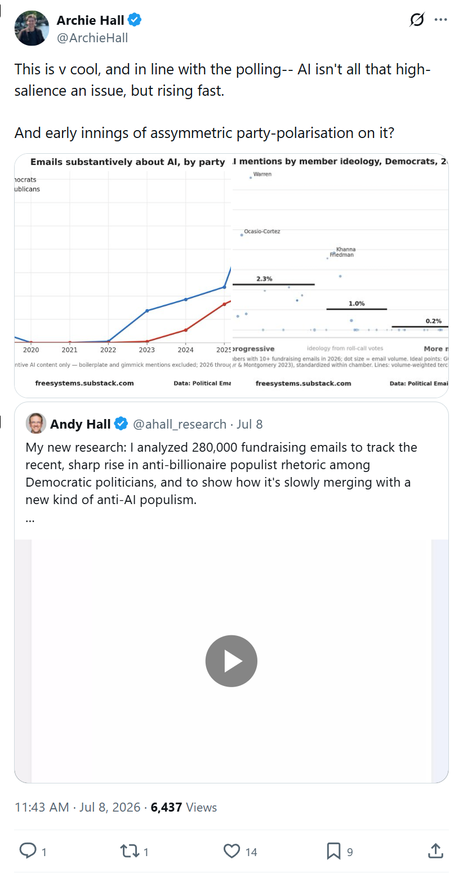Click the 11:43 AM Jul 8, 2026 timestamp
The image size is (463, 873).
click(77, 807)
